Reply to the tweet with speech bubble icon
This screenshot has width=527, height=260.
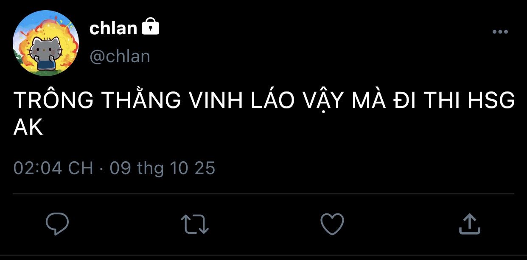pyautogui.click(x=57, y=224)
